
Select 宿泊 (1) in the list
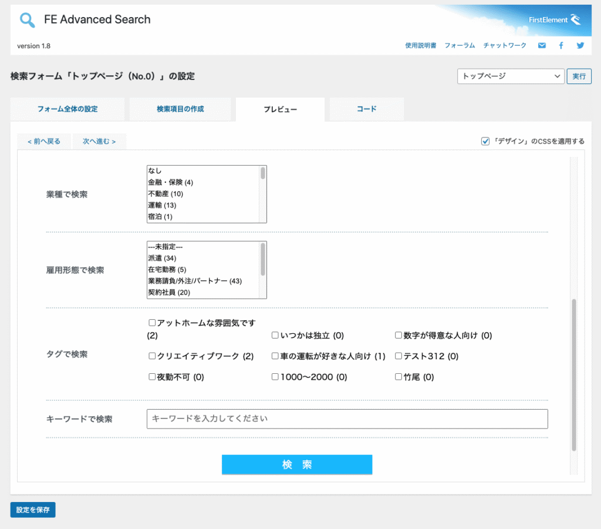(203, 217)
